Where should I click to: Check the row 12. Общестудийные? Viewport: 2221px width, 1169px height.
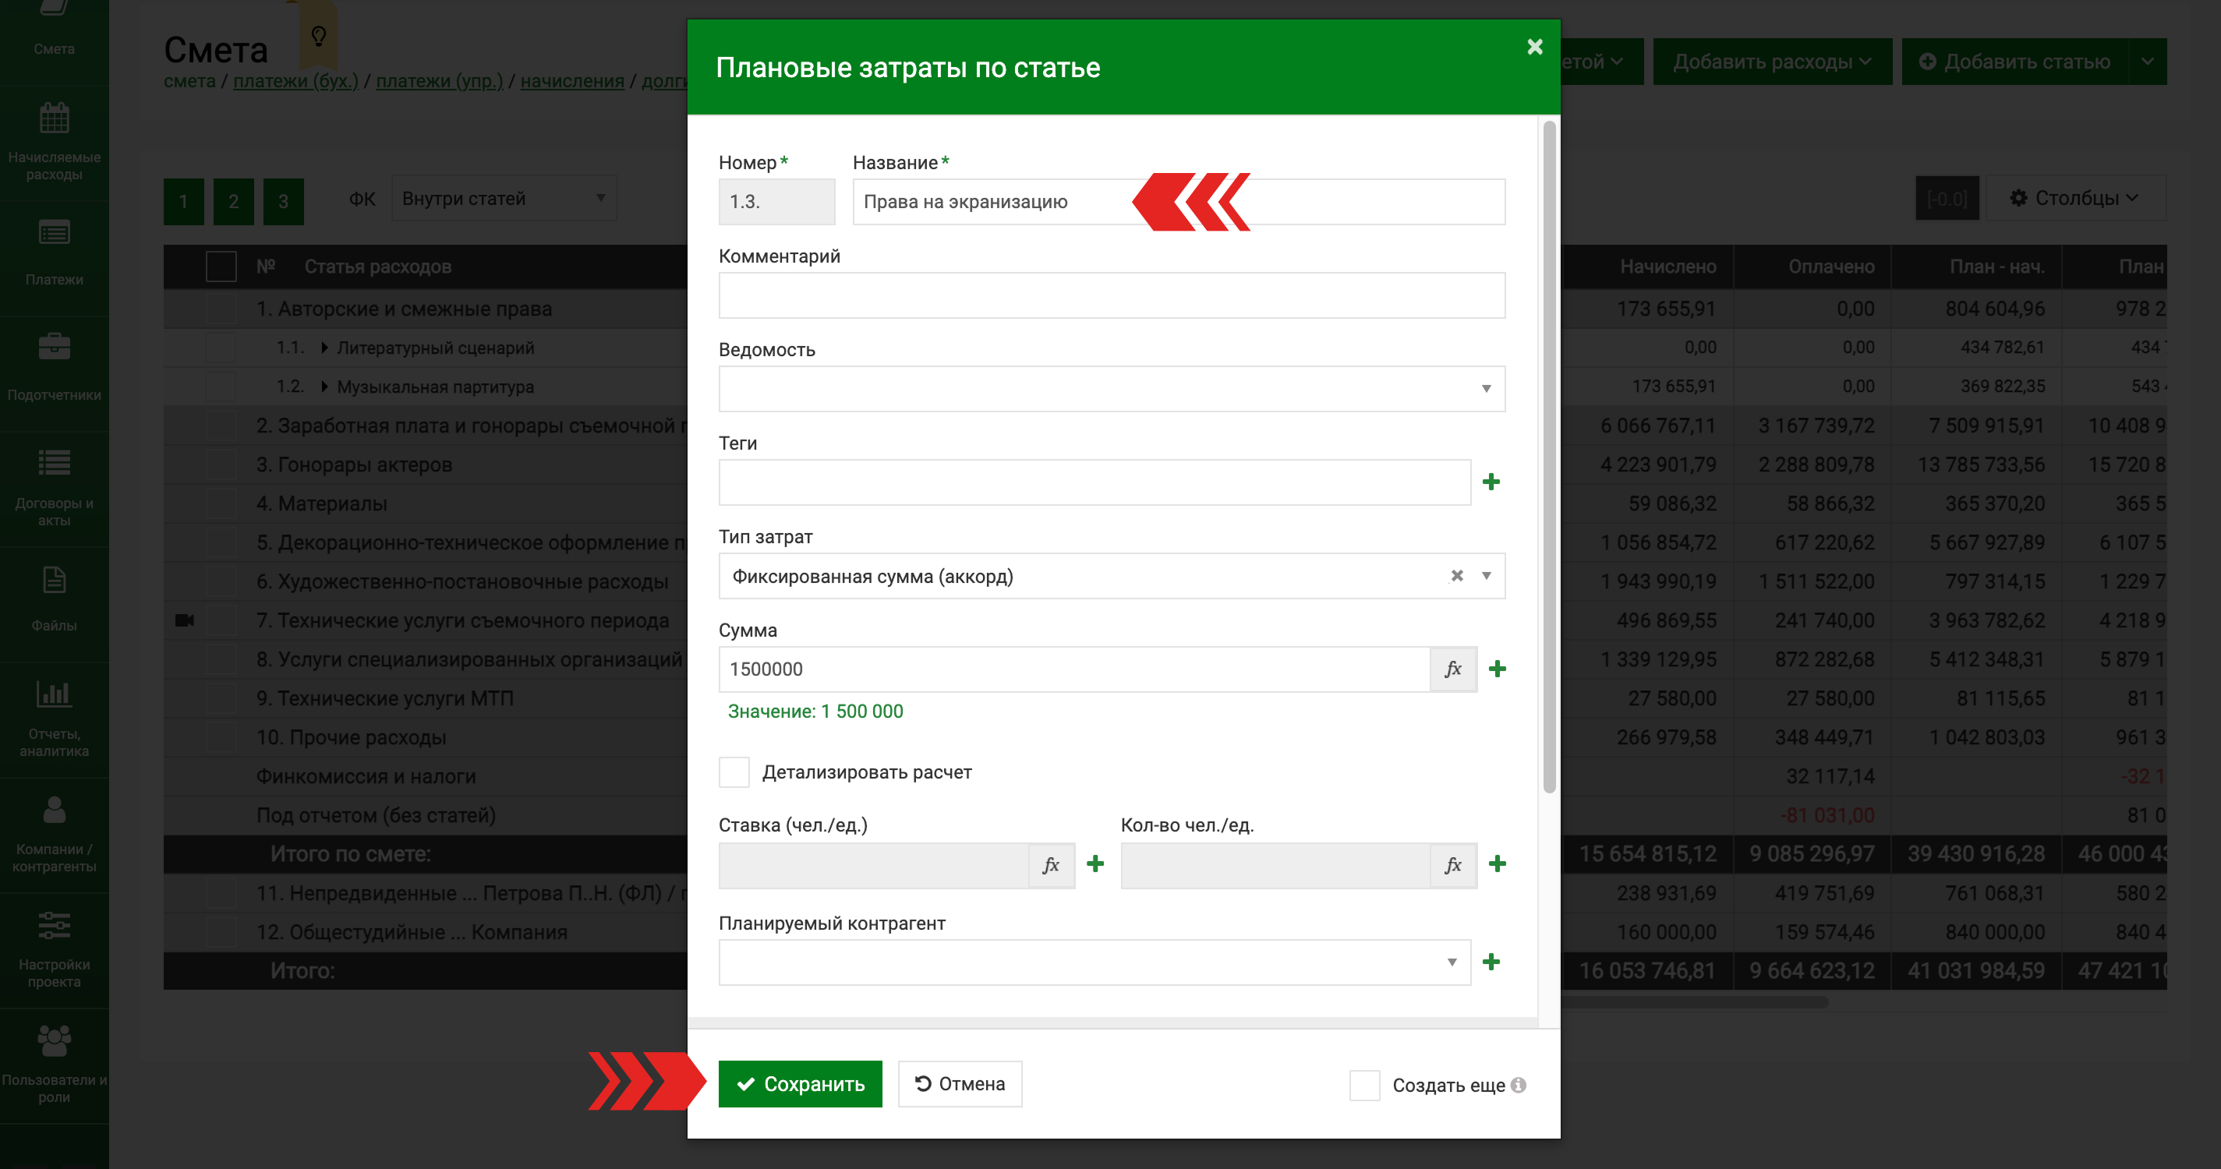pos(221,932)
